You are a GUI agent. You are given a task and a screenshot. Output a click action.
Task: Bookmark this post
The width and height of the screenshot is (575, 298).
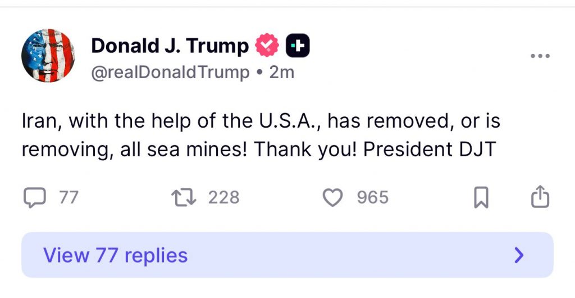481,198
